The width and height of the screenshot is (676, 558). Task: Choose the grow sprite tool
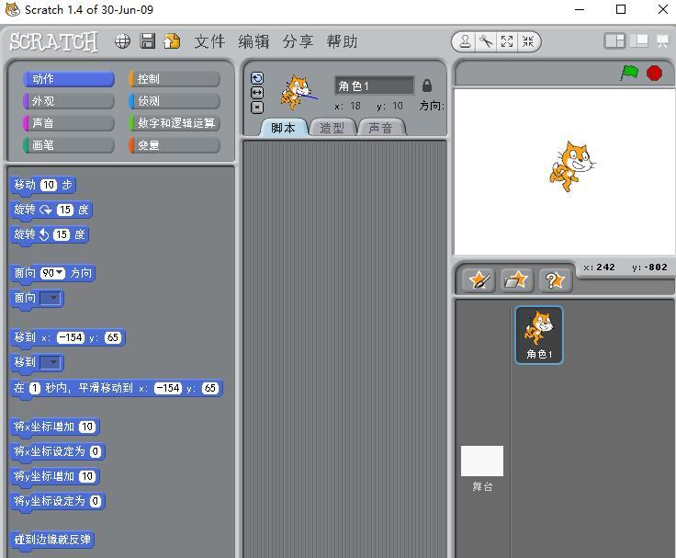tap(507, 42)
